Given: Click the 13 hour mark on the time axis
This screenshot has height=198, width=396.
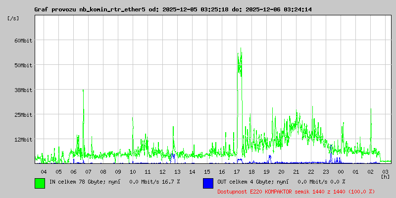Looking at the screenshot, I should 177,172.
